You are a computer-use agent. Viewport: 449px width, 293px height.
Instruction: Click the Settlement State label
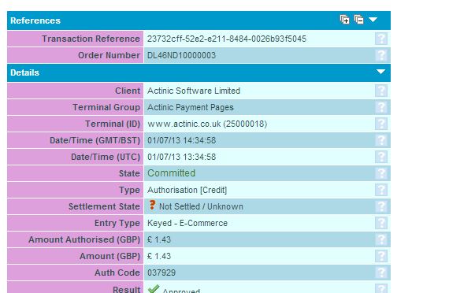pos(104,206)
